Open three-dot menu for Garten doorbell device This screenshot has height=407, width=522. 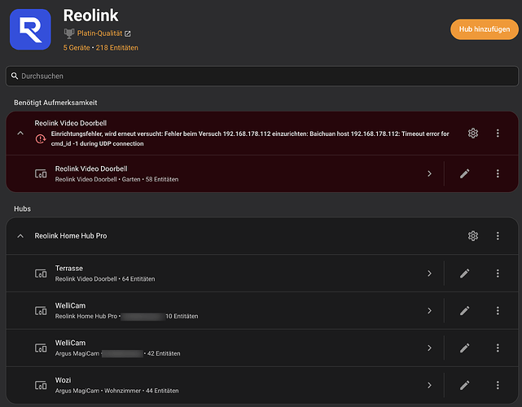[498, 173]
